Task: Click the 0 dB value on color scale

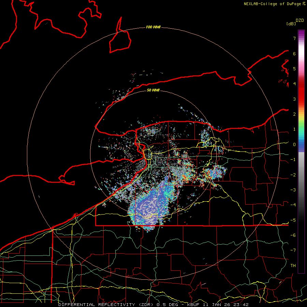Action: (x=294, y=145)
